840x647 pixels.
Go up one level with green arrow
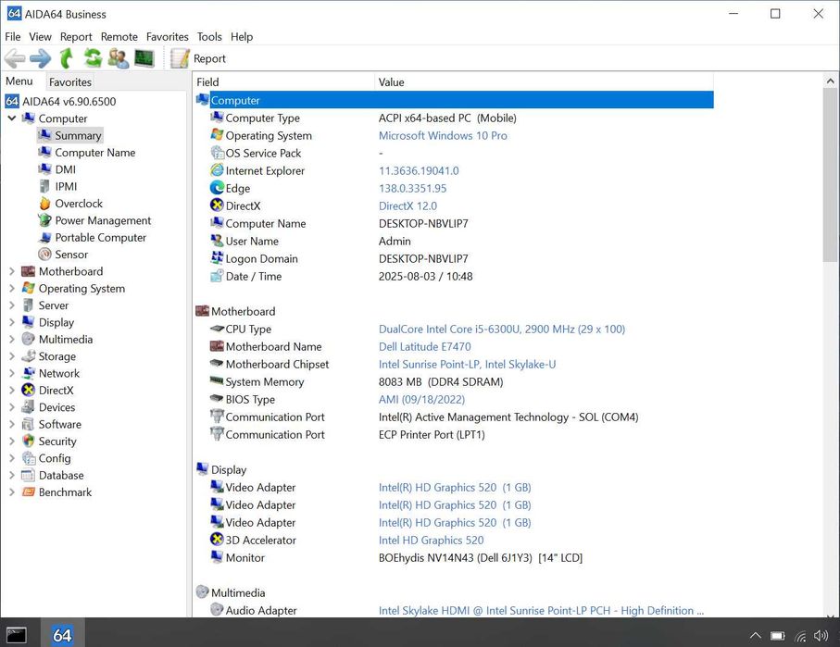[67, 58]
